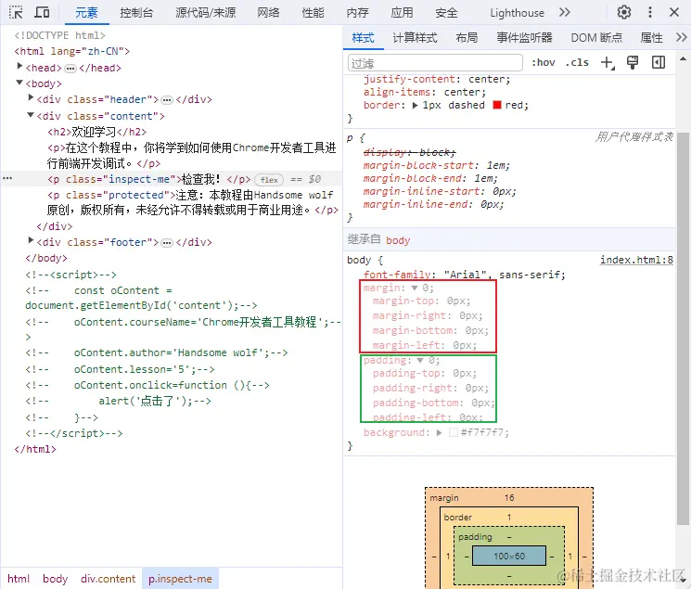
Task: Open the #f7f7f7 background color swatch
Action: point(453,432)
